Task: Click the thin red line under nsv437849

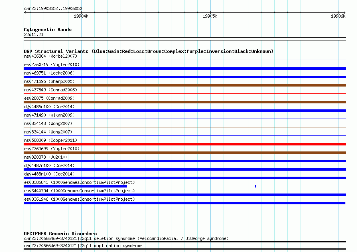Action: pyautogui.click(x=185, y=93)
